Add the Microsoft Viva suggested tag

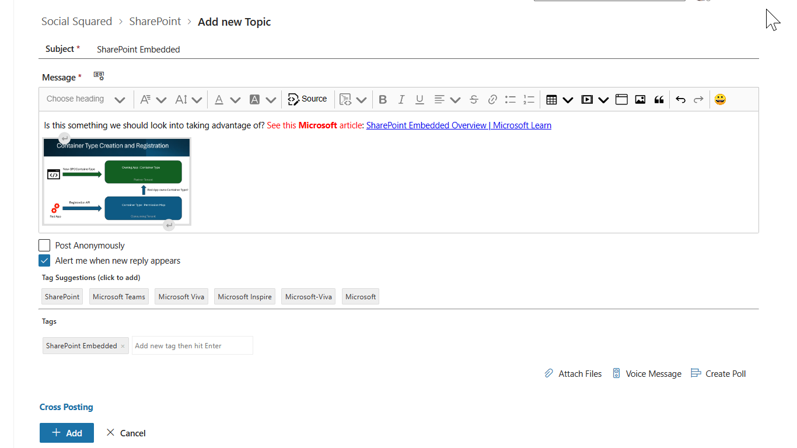181,296
